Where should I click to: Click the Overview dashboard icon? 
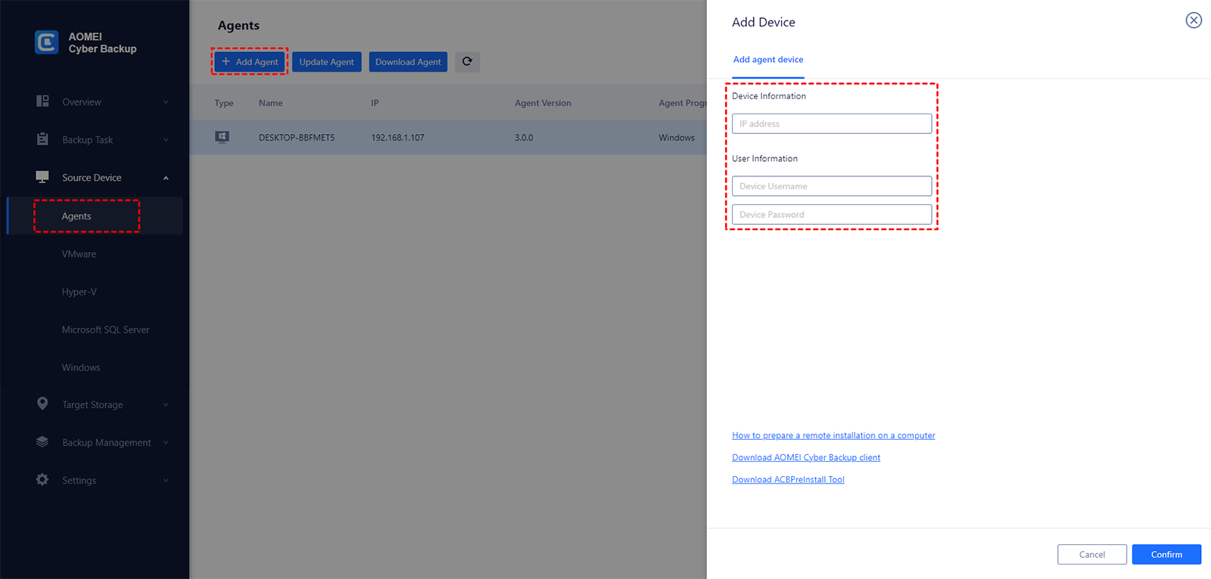[x=42, y=101]
